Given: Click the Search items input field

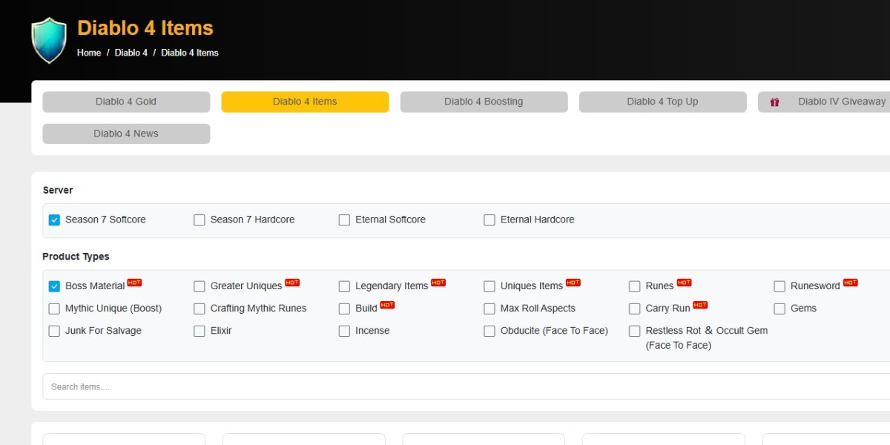Looking at the screenshot, I should (445, 386).
